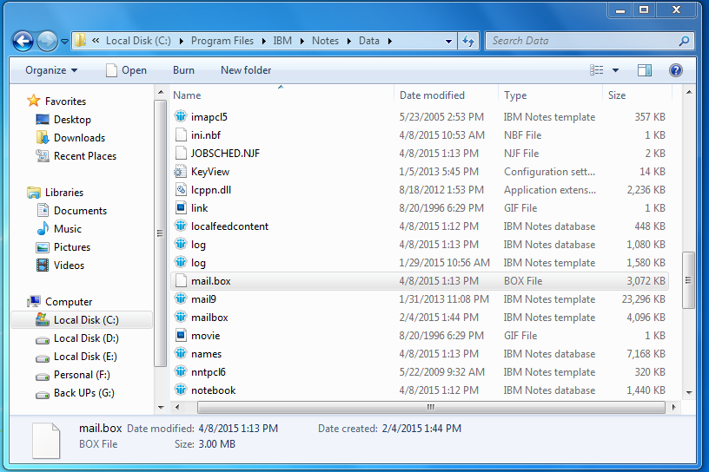Click the Burn toolbar button

click(x=183, y=70)
